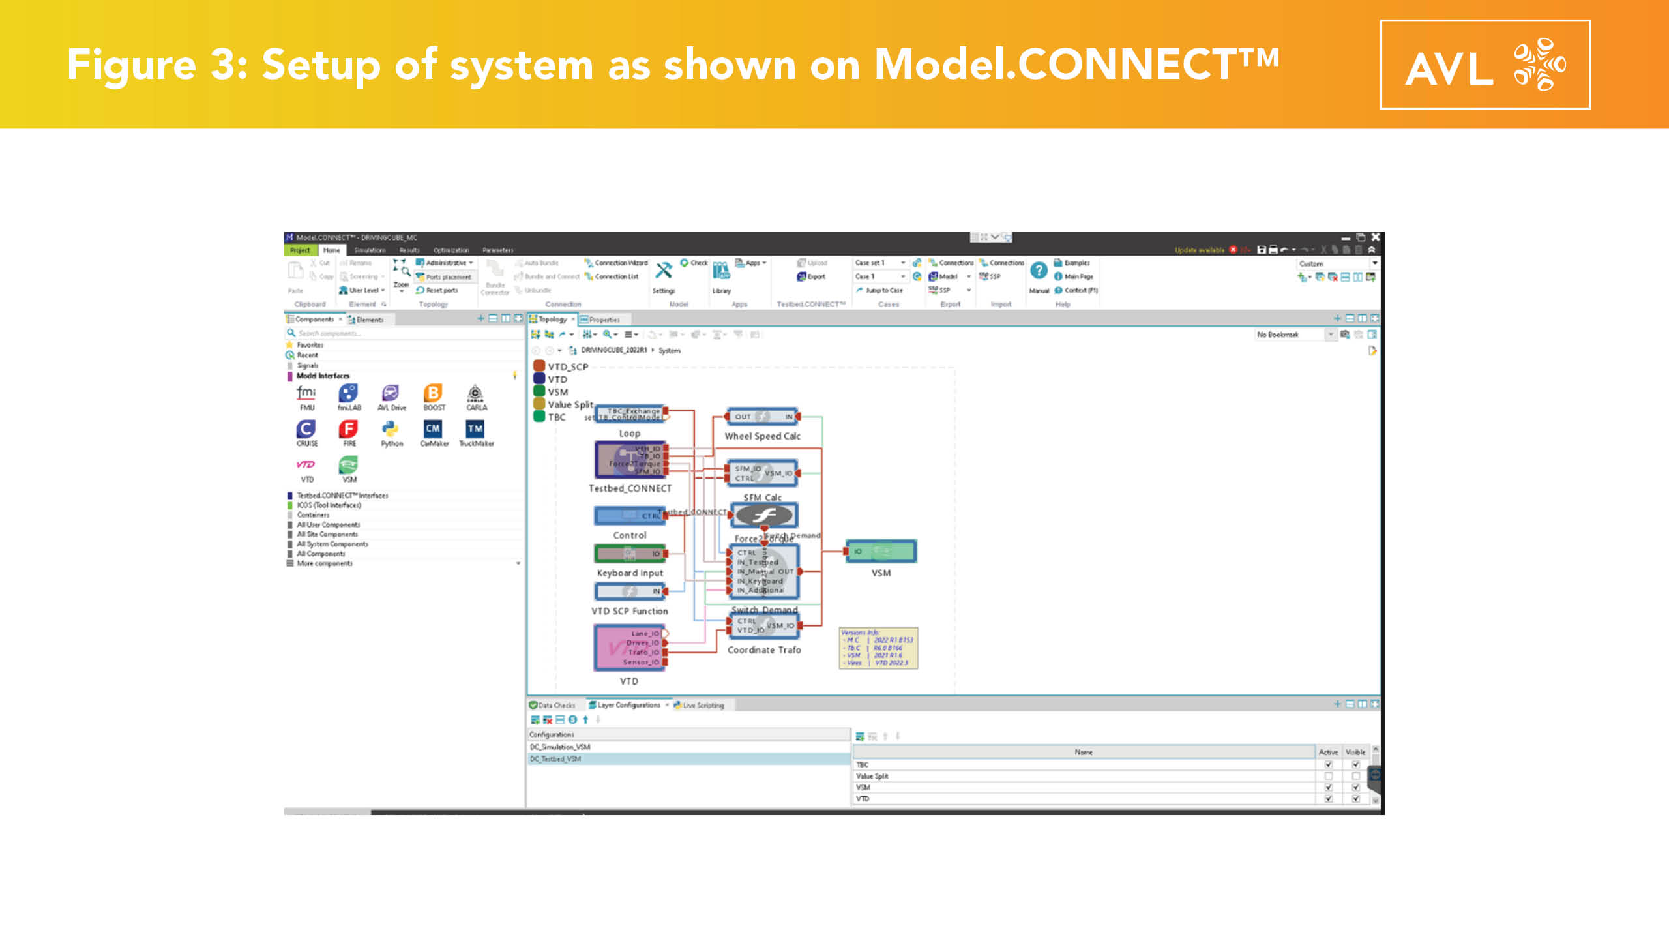The image size is (1669, 939).
Task: Click the Search components field
Action: [404, 333]
